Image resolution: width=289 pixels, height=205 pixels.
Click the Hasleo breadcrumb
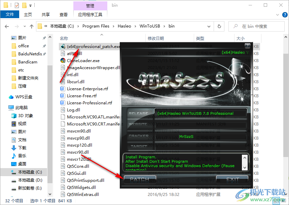coord(124,26)
